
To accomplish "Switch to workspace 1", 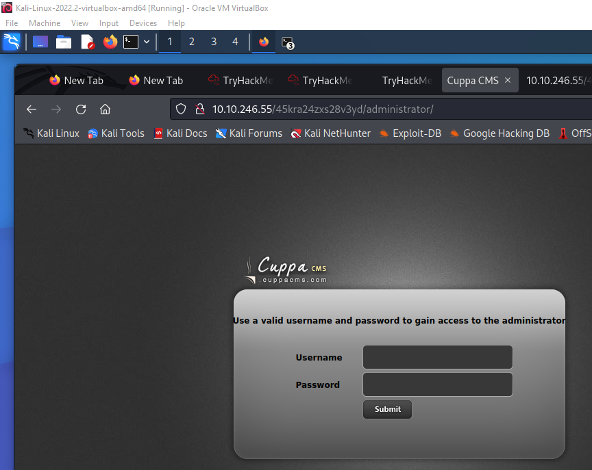I will point(170,42).
